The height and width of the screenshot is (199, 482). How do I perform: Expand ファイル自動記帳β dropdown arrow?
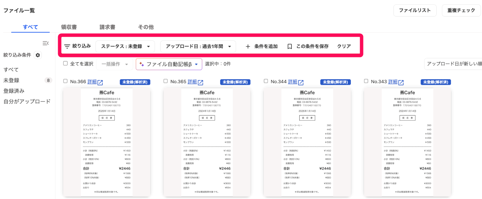196,64
